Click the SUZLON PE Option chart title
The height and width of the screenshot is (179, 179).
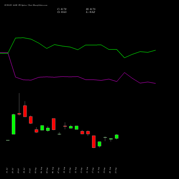[26, 5]
